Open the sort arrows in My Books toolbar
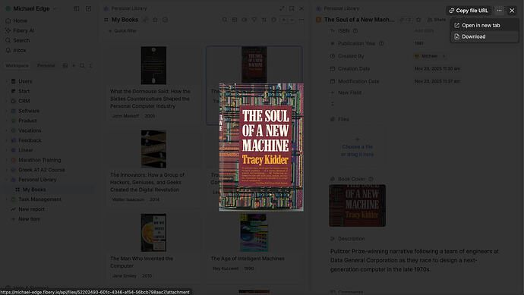 (x=264, y=20)
